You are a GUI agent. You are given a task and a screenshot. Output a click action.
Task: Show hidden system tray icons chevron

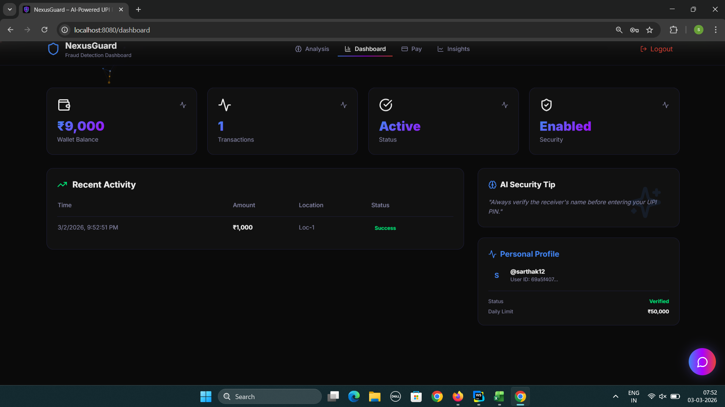[x=615, y=396]
